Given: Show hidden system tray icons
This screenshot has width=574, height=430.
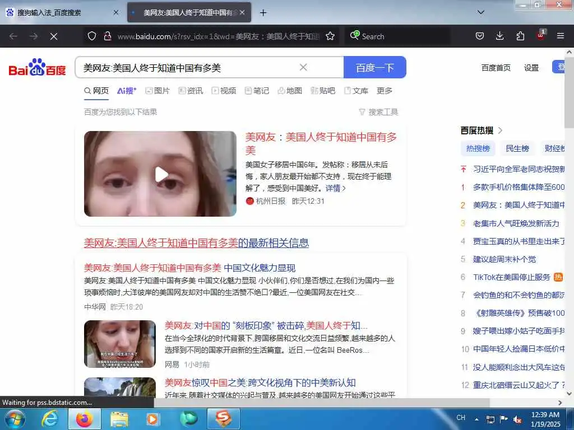Looking at the screenshot, I should 476,419.
